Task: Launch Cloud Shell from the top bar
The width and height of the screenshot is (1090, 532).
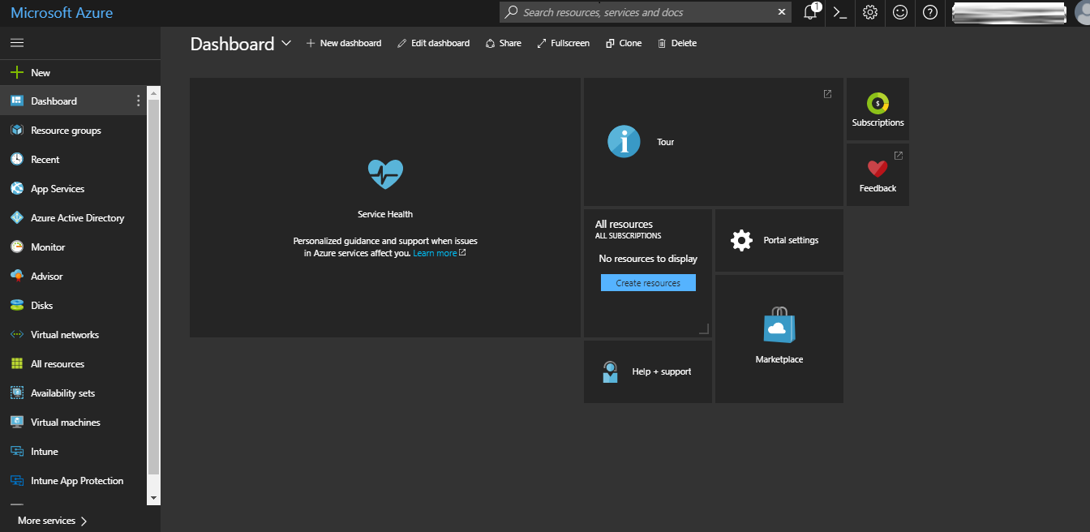Action: coord(840,12)
